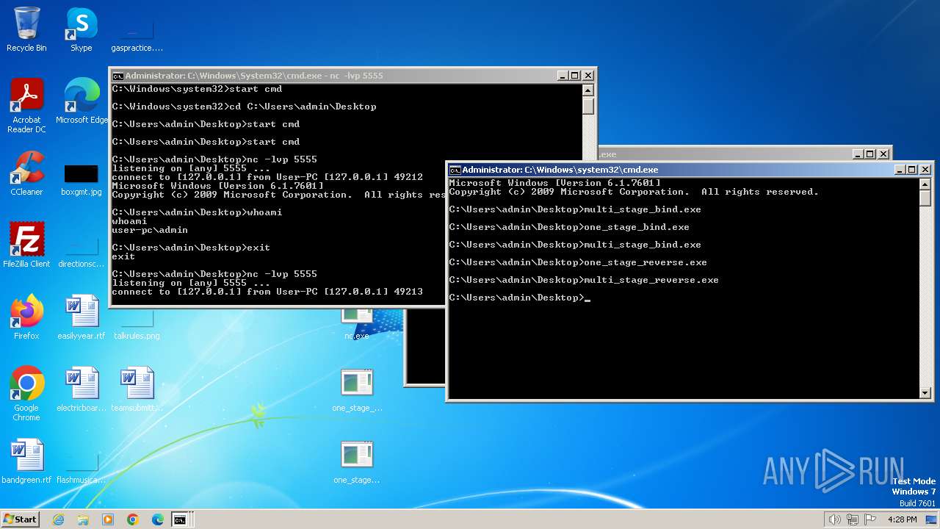Close the background cmd window behind
Viewport: 940px width, 529px height.
point(883,154)
